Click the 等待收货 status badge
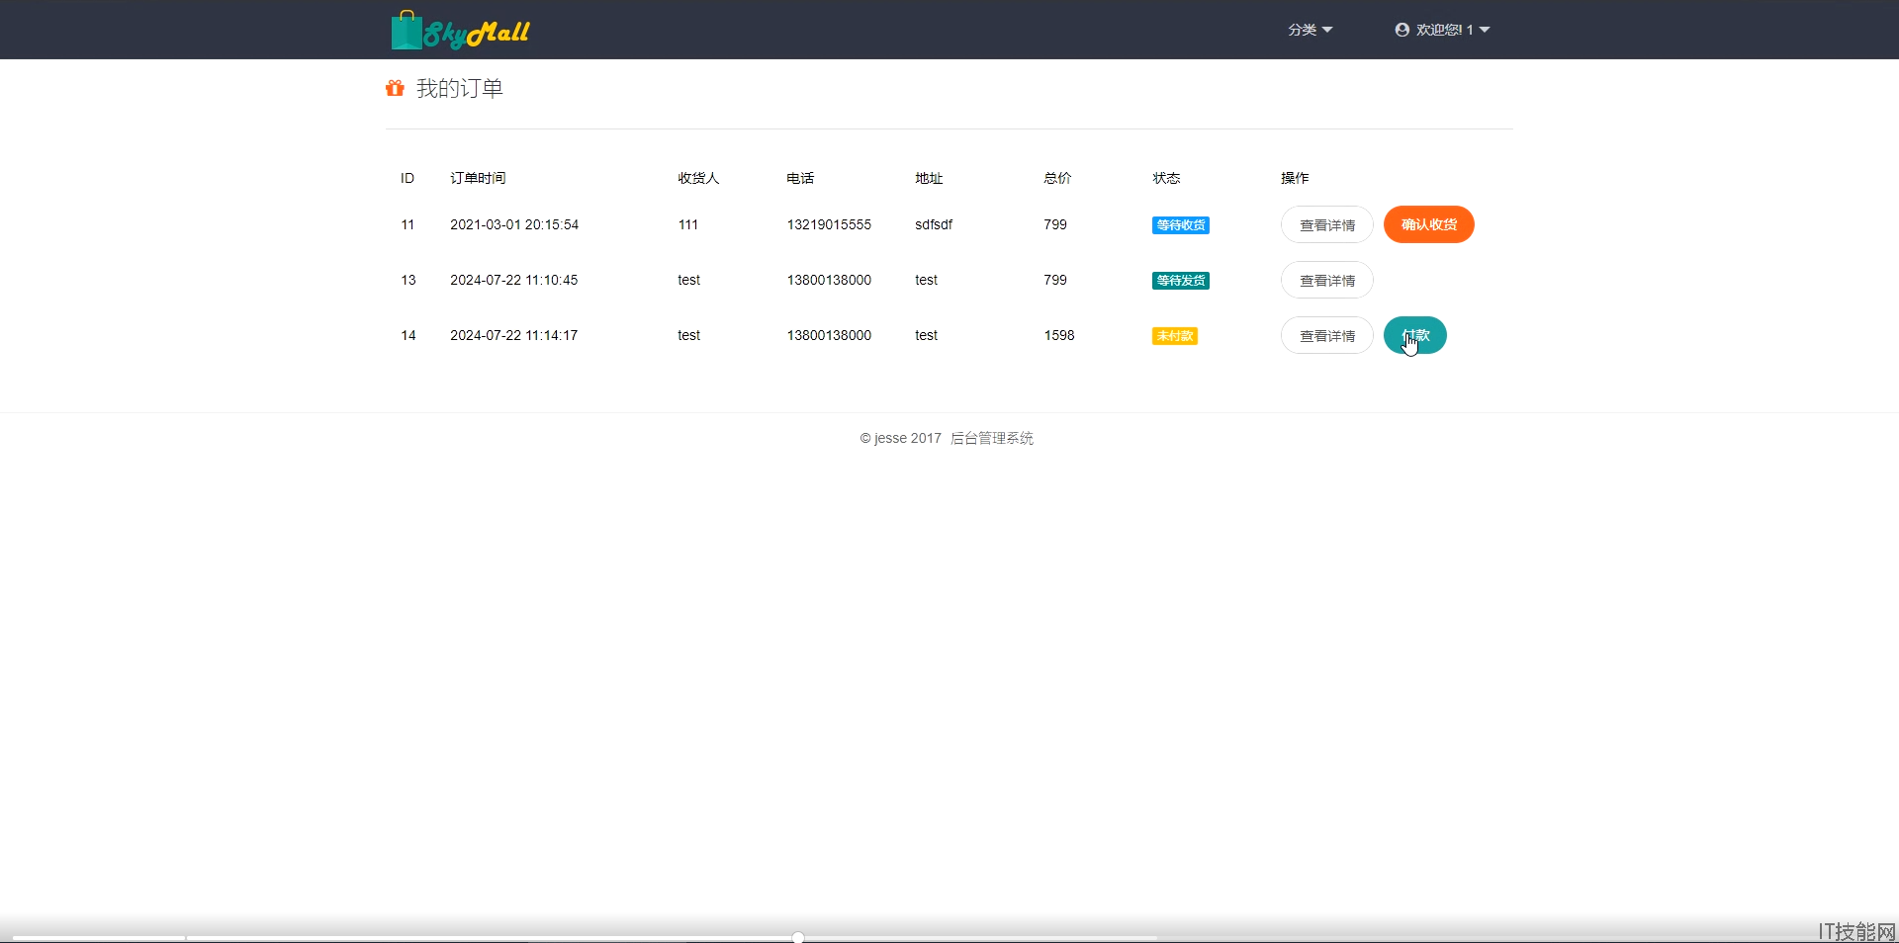The image size is (1899, 943). coord(1181,225)
